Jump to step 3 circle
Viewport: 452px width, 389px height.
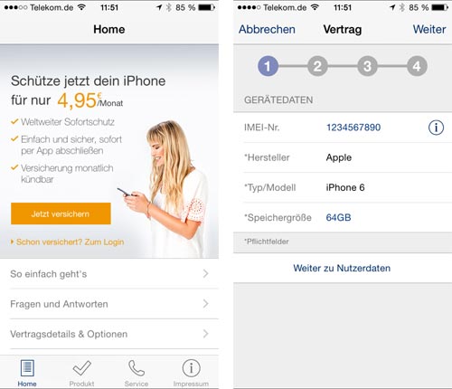tap(367, 66)
